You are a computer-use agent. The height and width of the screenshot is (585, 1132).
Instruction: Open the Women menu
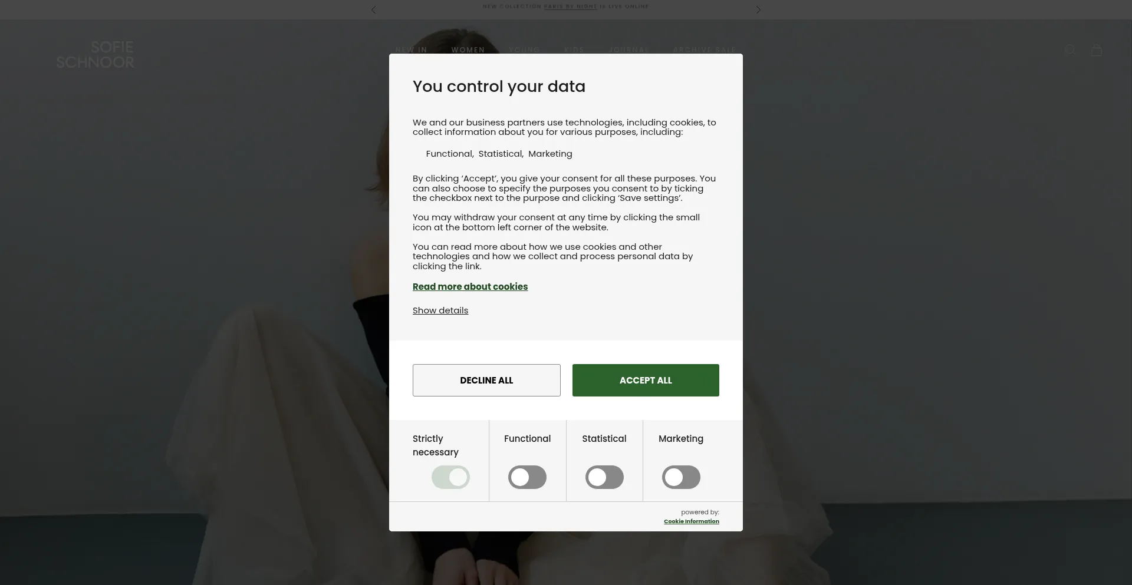[x=468, y=50]
